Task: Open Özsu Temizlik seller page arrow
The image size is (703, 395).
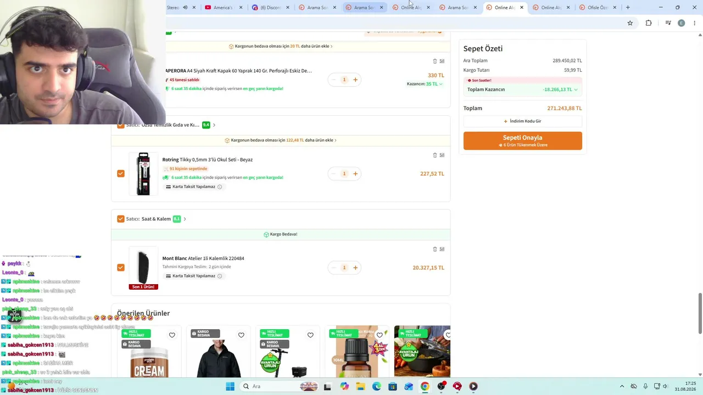Action: (x=214, y=125)
